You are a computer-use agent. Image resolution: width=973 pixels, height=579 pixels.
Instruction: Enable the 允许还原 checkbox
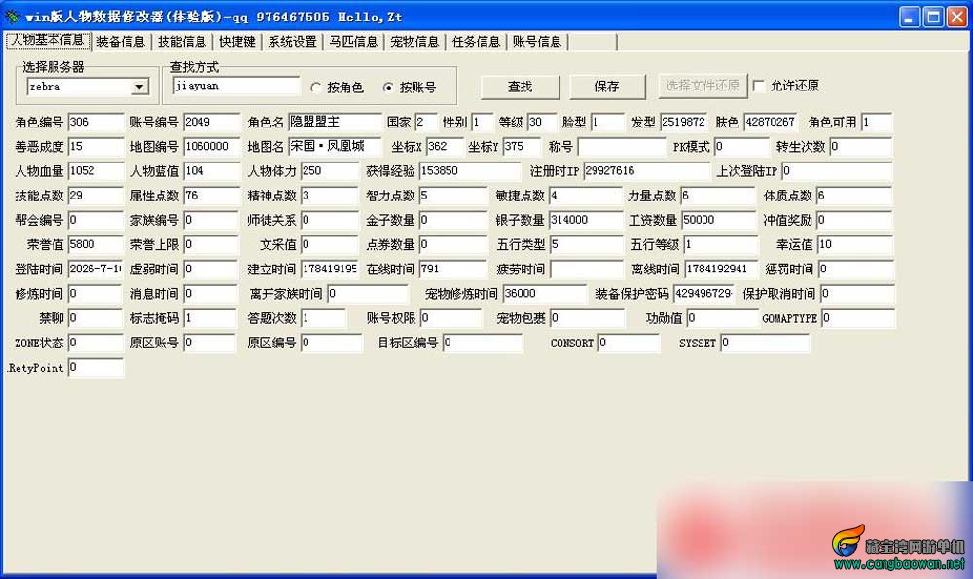point(758,86)
